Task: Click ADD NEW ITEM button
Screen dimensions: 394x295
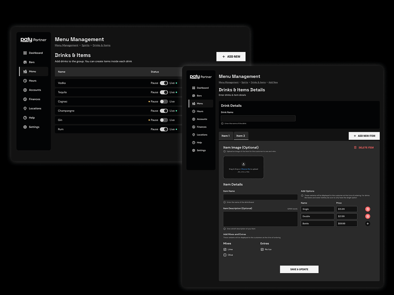Action: (x=364, y=136)
